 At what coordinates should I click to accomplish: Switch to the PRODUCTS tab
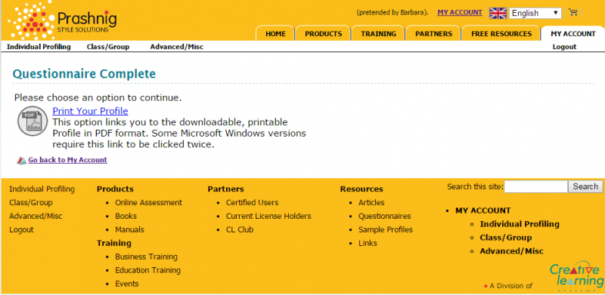[324, 33]
